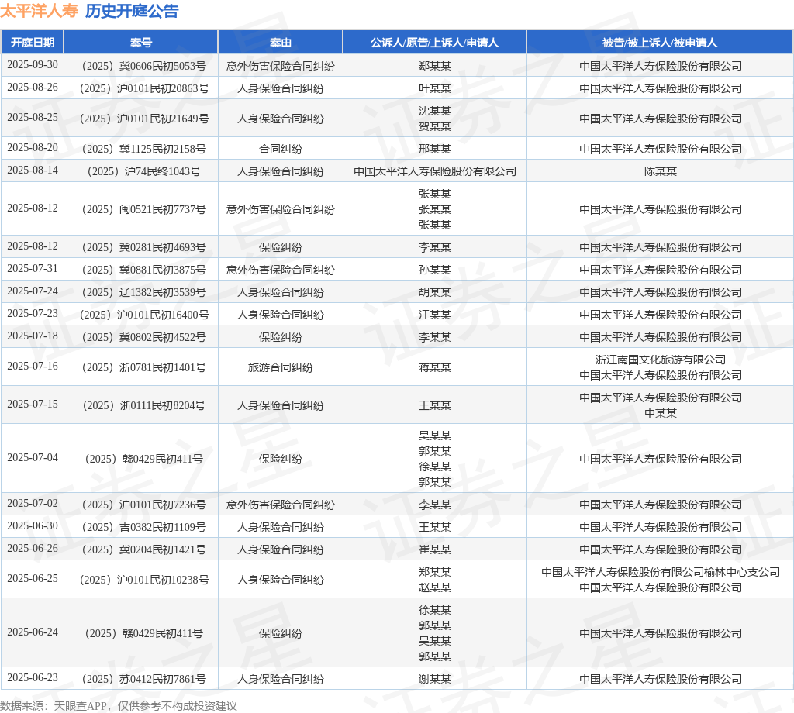Screen dimensions: 794x713
Task: Click defendant 陈某某
Action: pos(661,171)
